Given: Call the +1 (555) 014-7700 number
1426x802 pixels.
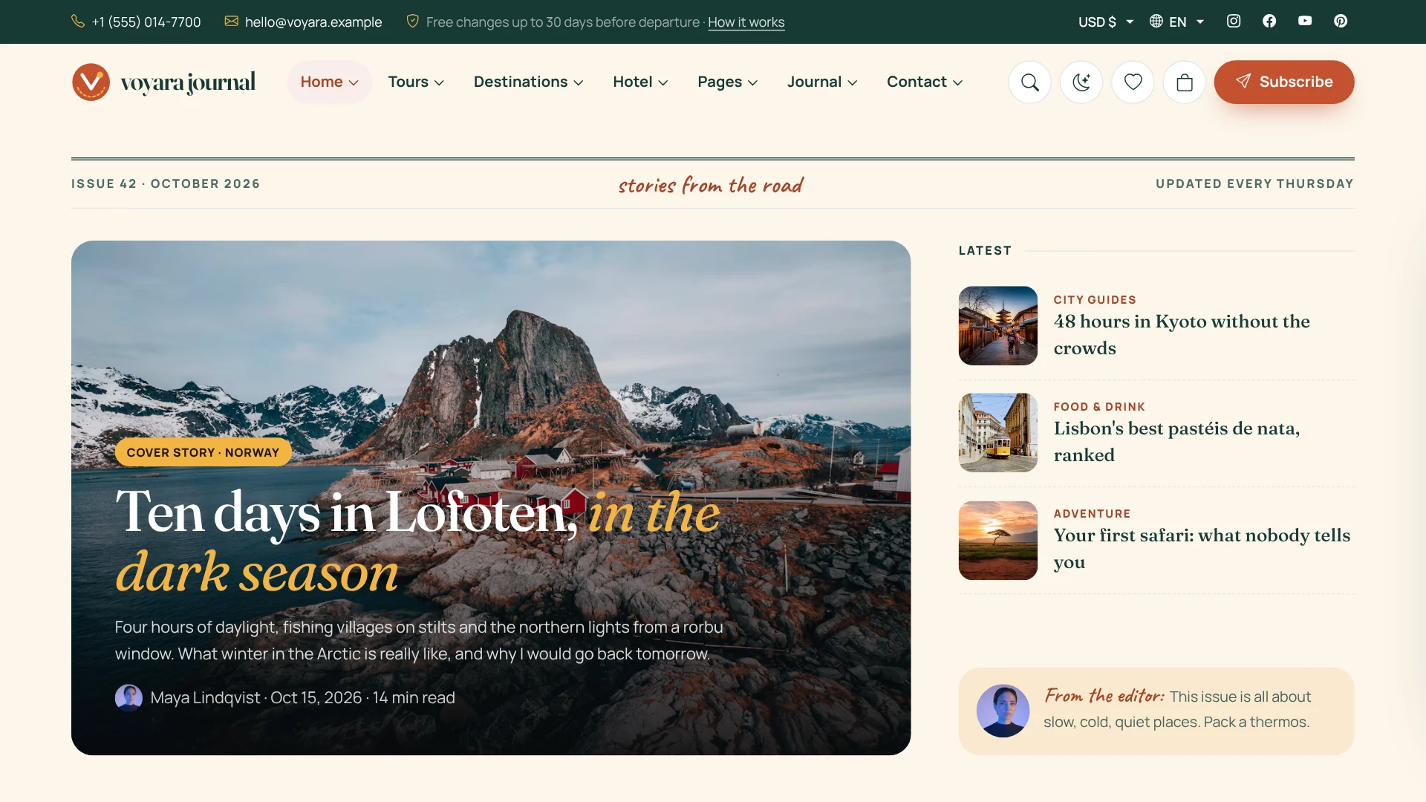Looking at the screenshot, I should click(146, 22).
